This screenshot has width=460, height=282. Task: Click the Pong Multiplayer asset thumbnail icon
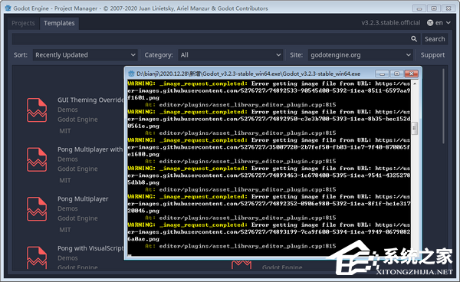click(37, 209)
